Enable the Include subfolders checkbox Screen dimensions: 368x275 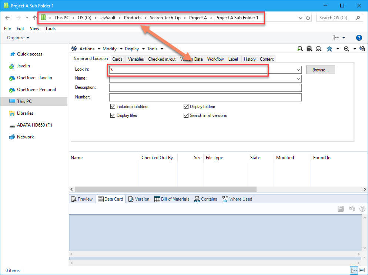pyautogui.click(x=113, y=106)
